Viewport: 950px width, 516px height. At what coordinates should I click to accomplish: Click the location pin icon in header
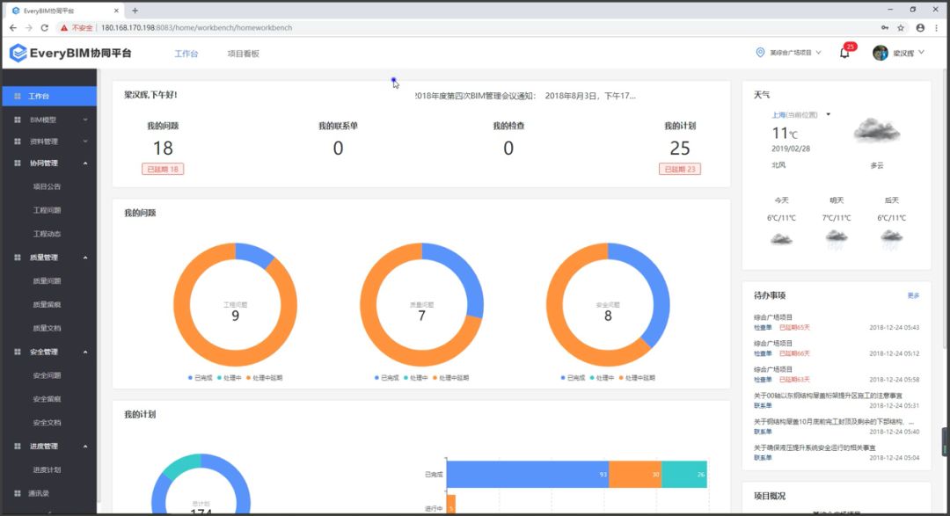760,53
